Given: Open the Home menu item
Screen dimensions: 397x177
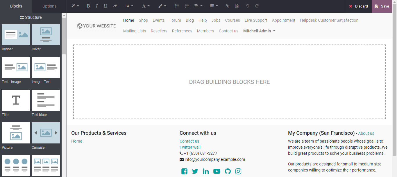Looking at the screenshot, I should pos(129,20).
